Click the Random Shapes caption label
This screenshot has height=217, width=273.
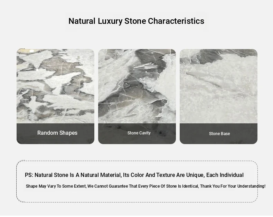click(x=57, y=133)
